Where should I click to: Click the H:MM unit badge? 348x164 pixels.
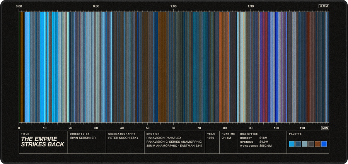[x=324, y=6]
